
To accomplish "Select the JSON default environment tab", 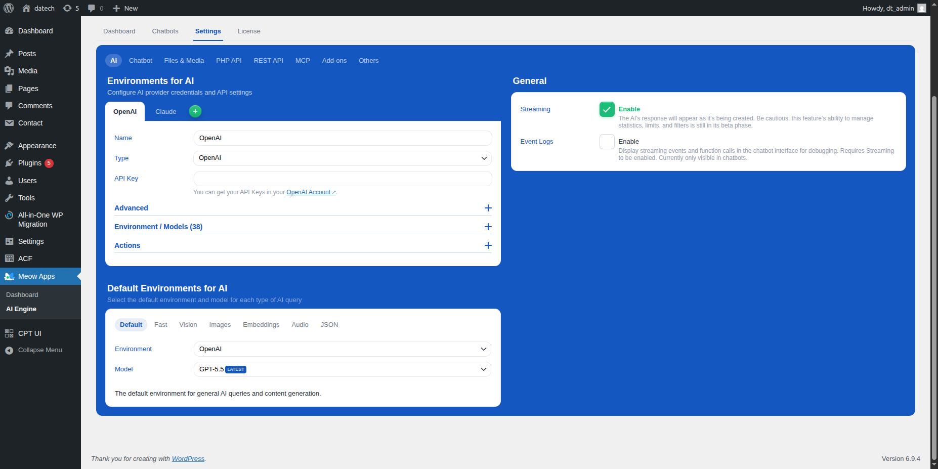I will [x=329, y=325].
